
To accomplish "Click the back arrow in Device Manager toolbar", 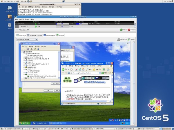I will tap(22, 49).
